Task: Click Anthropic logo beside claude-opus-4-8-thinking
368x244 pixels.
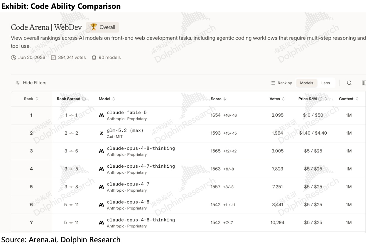Action: pos(101,151)
